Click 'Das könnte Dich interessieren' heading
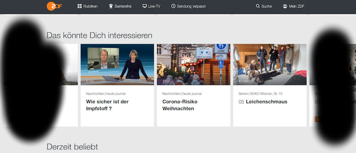The image size is (356, 153). click(99, 36)
